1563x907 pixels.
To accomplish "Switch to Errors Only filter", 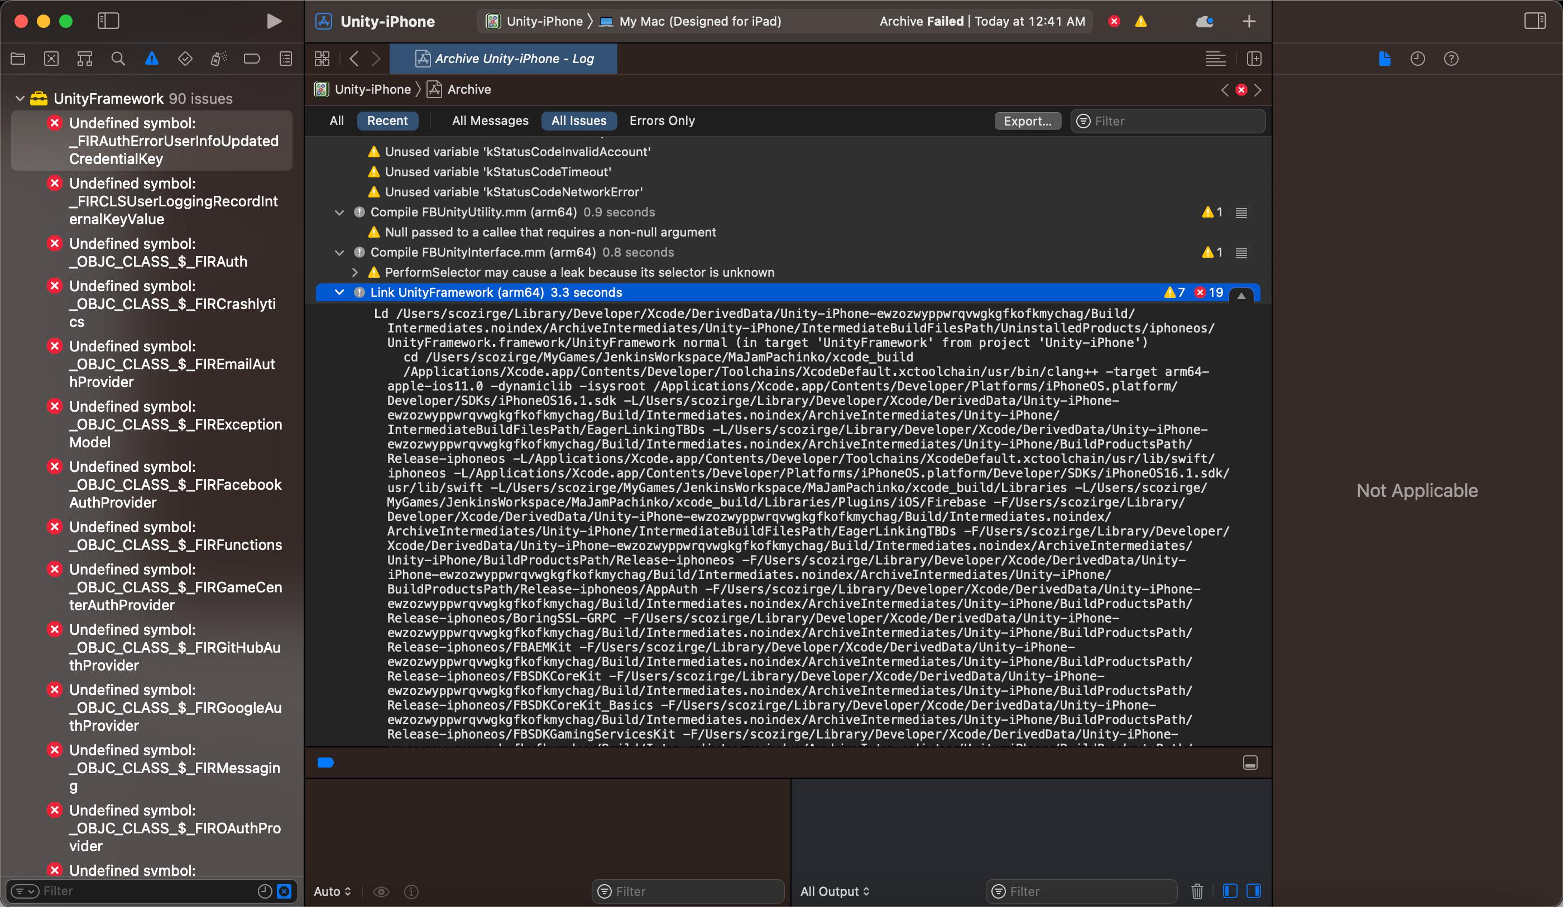I will tap(662, 121).
